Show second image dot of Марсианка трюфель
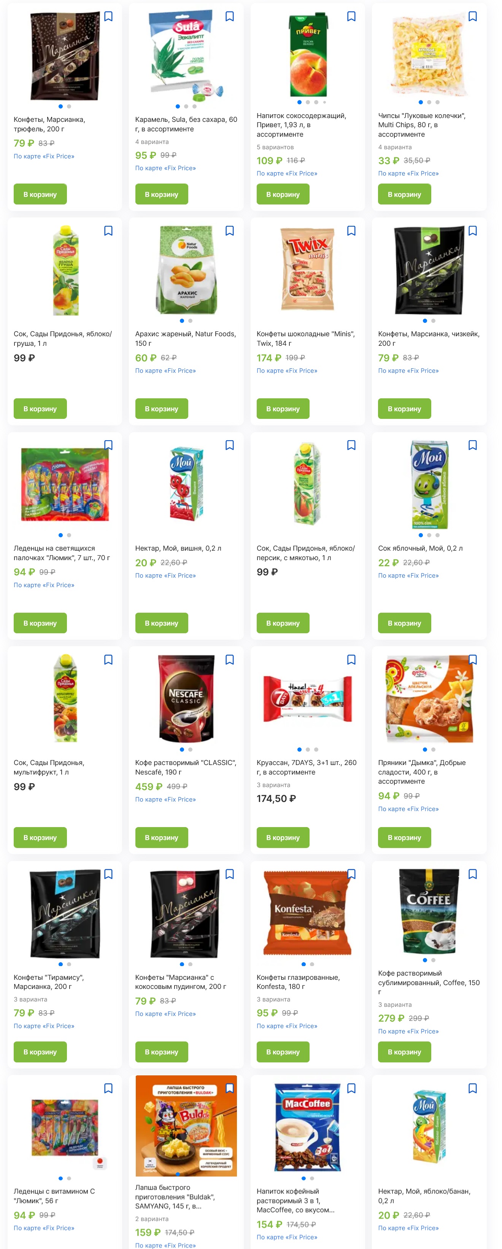Viewport: 502px width, 1249px height. pos(69,106)
